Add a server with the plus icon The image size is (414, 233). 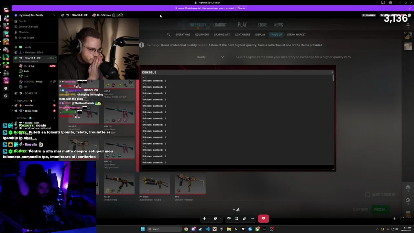pos(5,88)
